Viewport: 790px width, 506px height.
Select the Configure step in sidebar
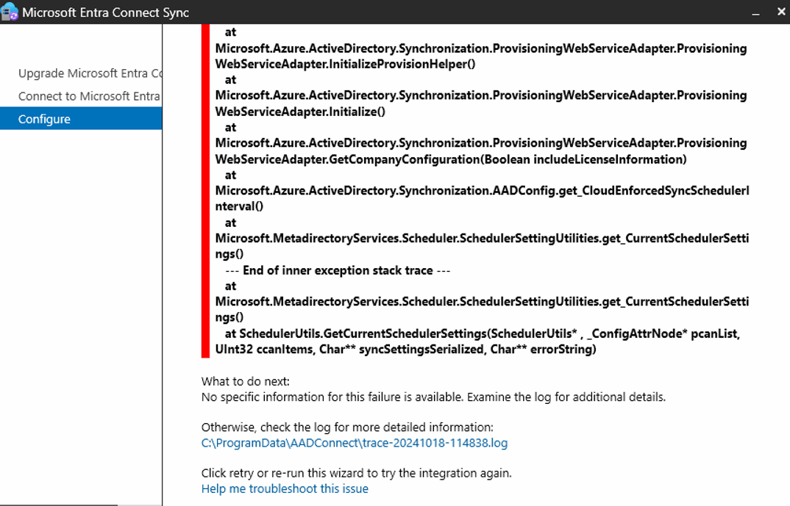[81, 119]
